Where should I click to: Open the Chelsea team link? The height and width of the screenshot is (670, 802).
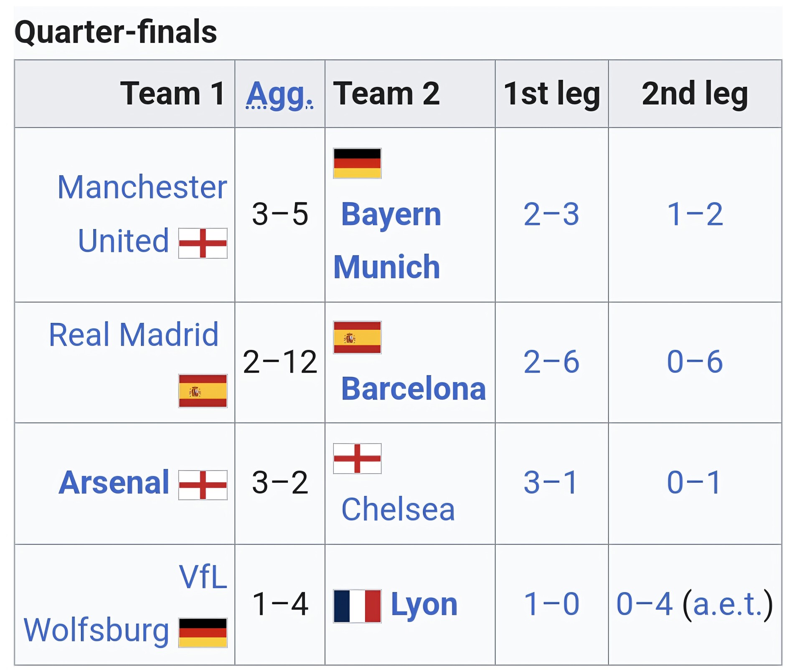click(398, 509)
